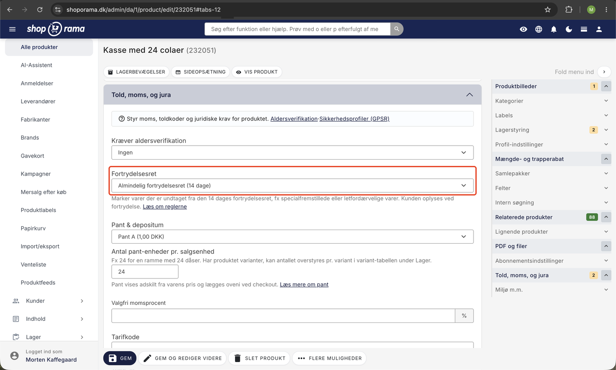This screenshot has height=370, width=616.
Task: Click the Valgfri momsprocent field
Action: click(x=283, y=316)
